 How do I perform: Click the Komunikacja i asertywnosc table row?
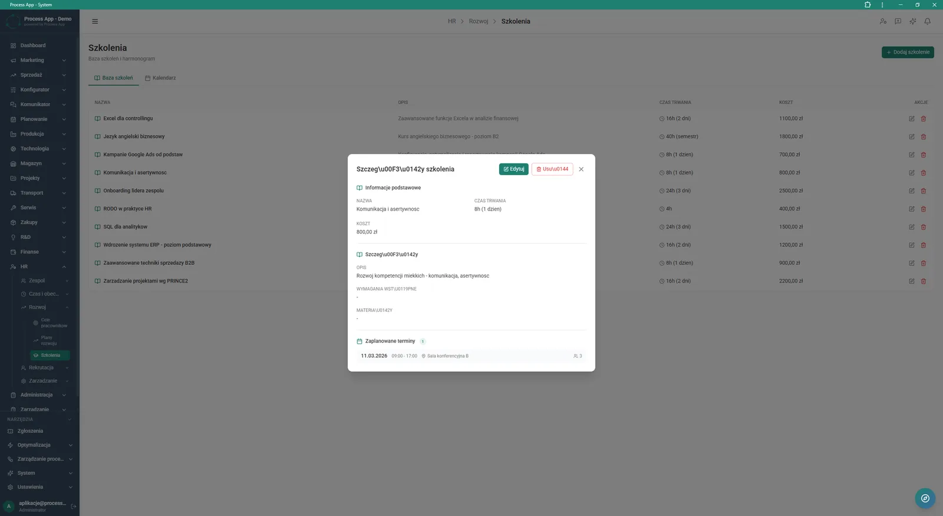(510, 173)
